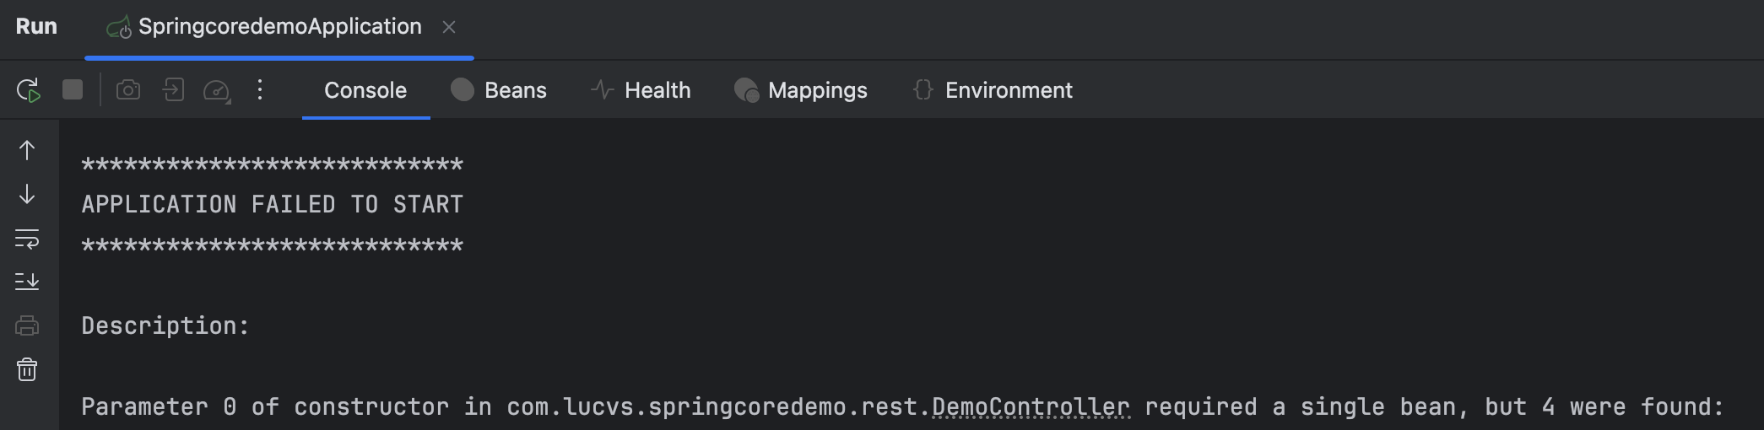This screenshot has width=1764, height=430.
Task: Clear console with trash icon
Action: coord(27,369)
